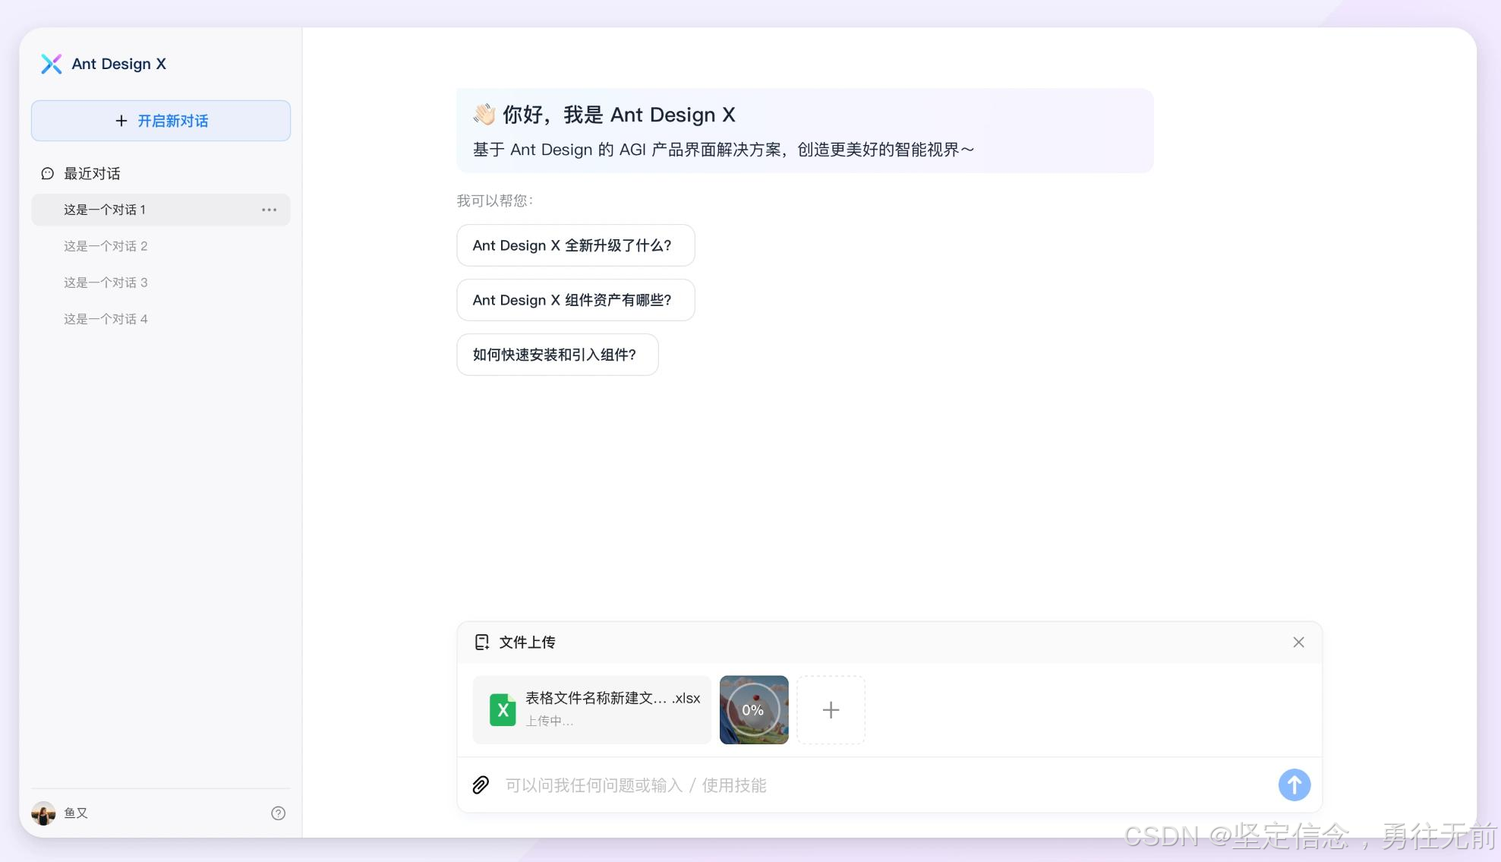The image size is (1501, 862).
Task: Click the user avatar 鱼又
Action: coord(43,813)
